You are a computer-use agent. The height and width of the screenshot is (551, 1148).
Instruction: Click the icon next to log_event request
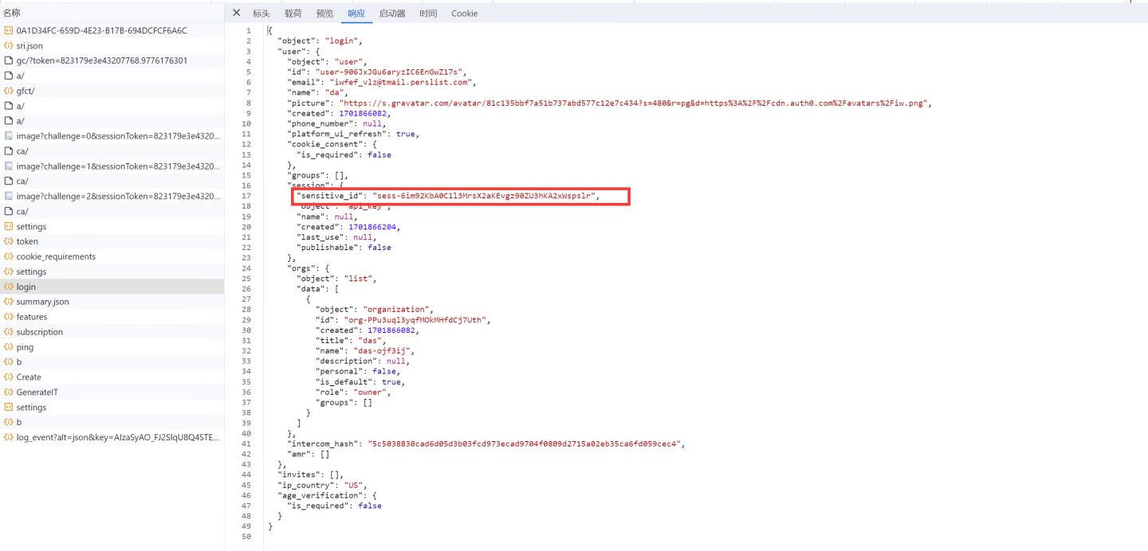[9, 437]
